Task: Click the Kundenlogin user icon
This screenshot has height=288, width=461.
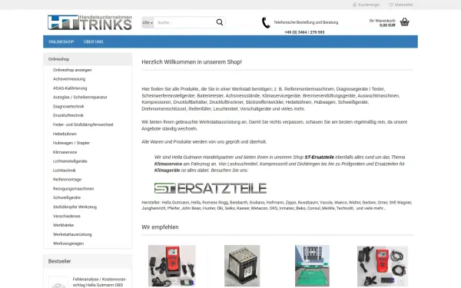Action: (x=354, y=5)
